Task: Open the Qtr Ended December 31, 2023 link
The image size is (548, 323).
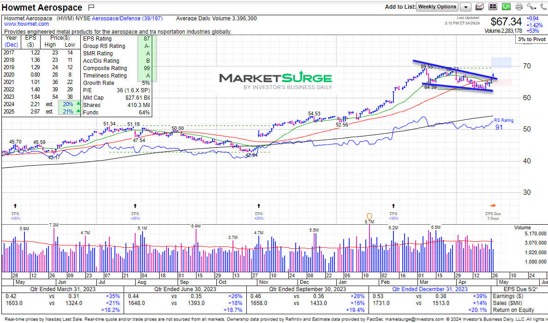Action: point(429,289)
